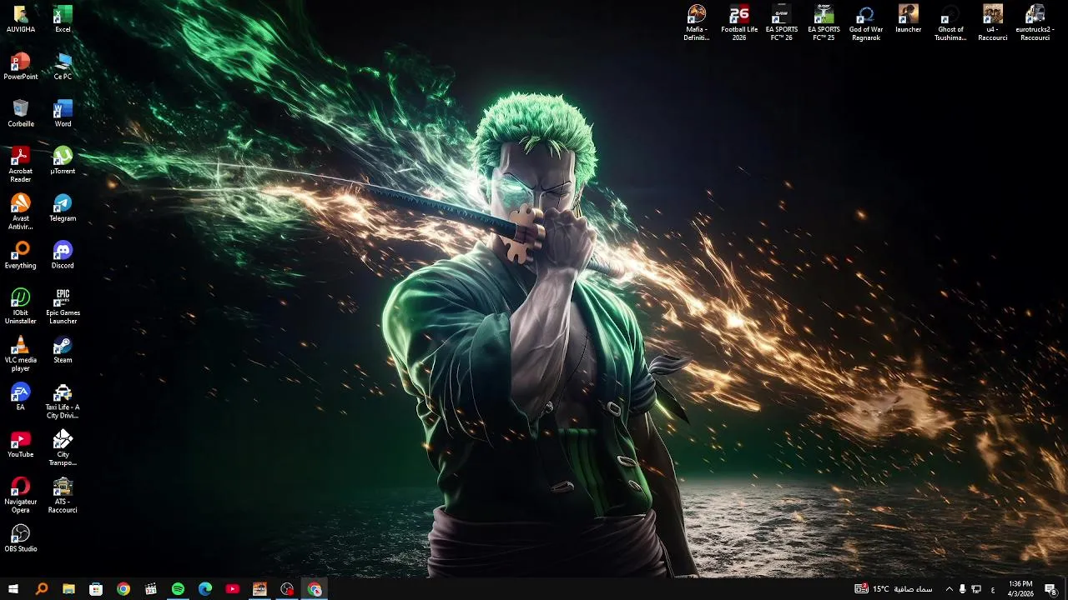Screen dimensions: 1068x600
Task: Select the Ghost of Tsushima desktop shortcut
Action: (x=950, y=23)
